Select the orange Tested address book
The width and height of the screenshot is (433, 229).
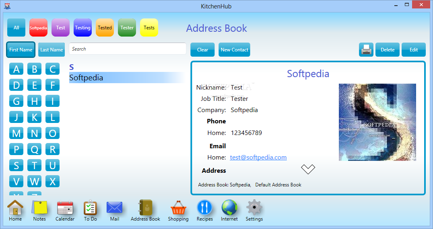[105, 28]
